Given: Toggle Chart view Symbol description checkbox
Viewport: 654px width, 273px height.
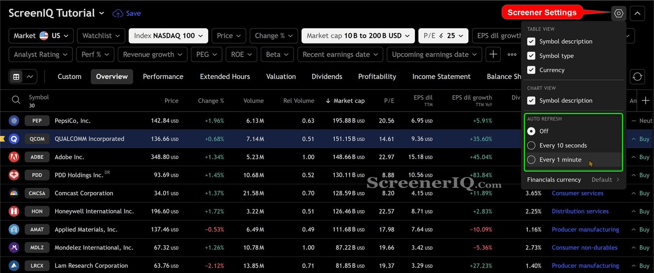Looking at the screenshot, I should coord(531,101).
